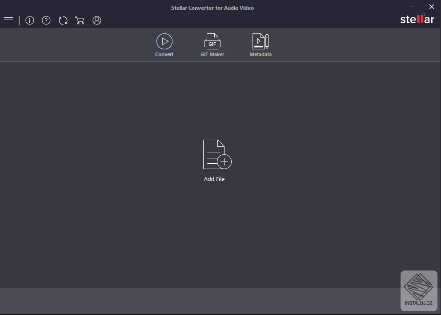
Task: Switch to the Metadata tab
Action: pyautogui.click(x=261, y=44)
